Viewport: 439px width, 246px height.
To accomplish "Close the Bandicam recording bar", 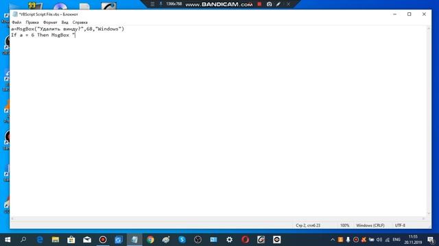I will coord(288,4).
